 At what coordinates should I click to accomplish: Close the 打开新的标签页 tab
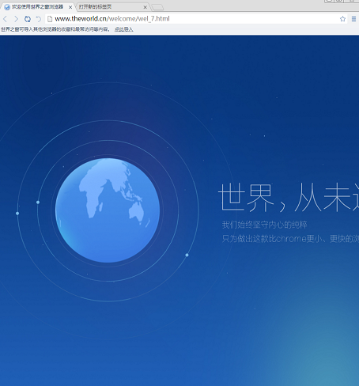(145, 7)
